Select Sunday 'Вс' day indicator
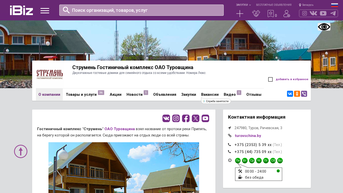343x193 pixels. coord(280,161)
